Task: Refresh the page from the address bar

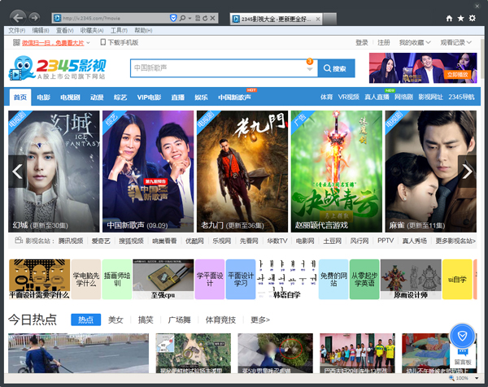Action: (x=205, y=19)
